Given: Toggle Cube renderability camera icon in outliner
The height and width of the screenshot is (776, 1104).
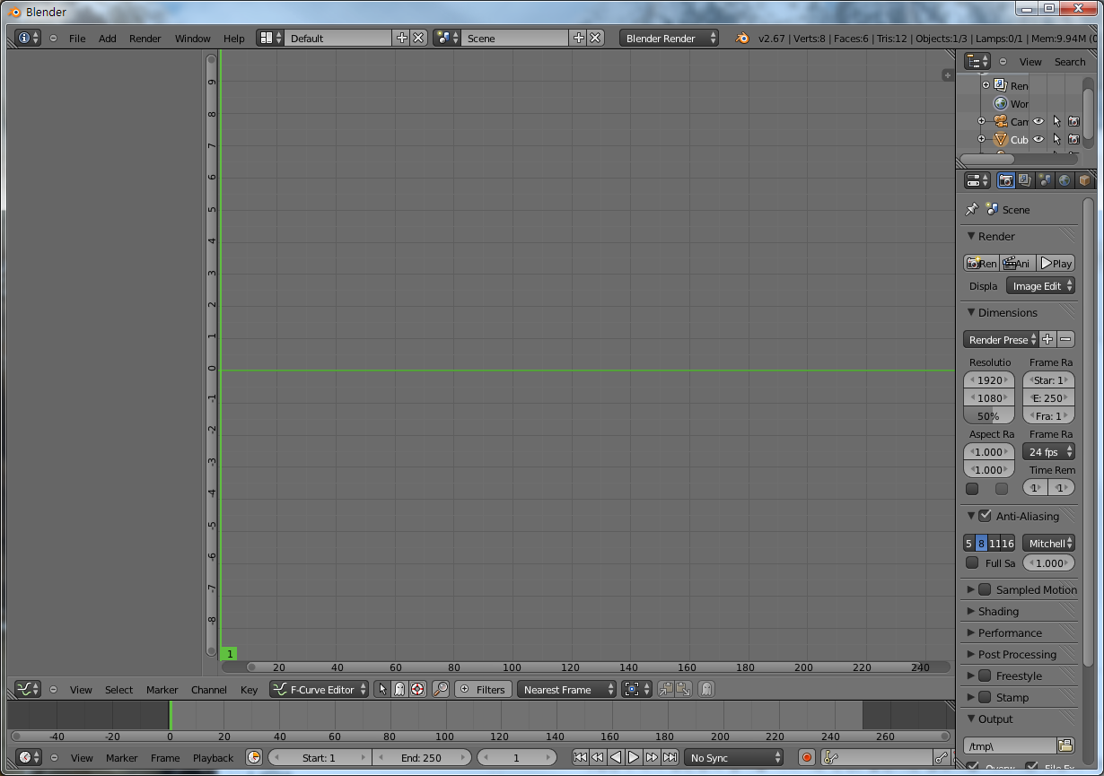Looking at the screenshot, I should 1073,139.
